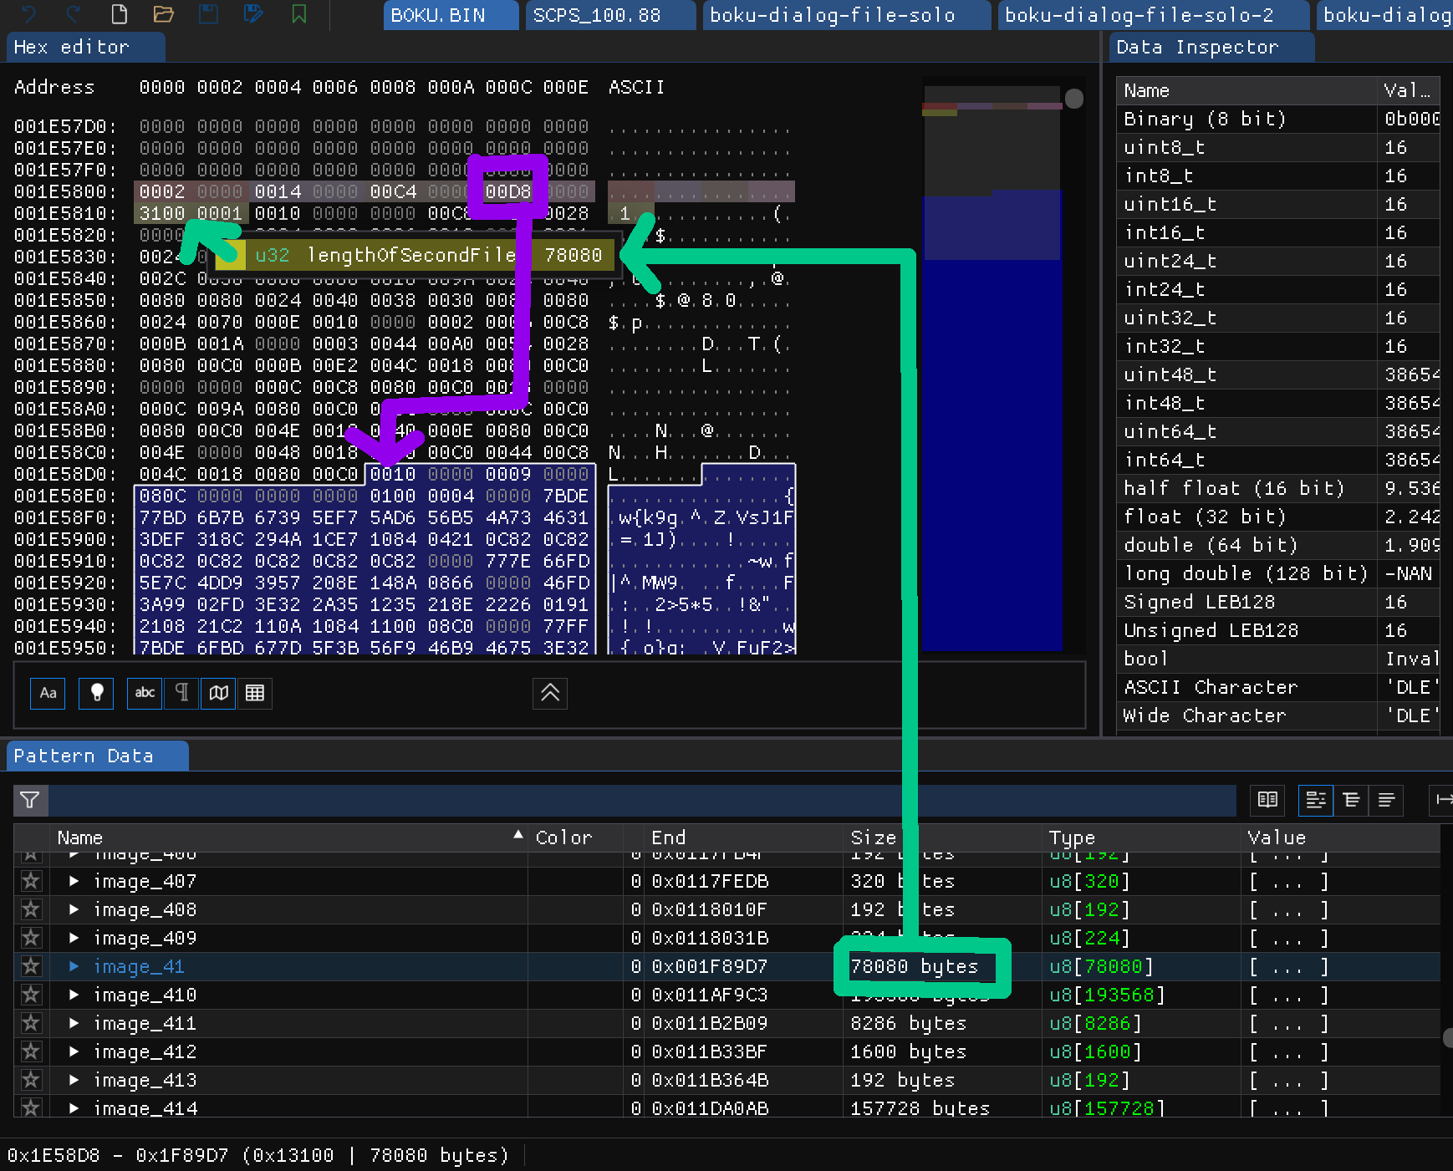This screenshot has width=1453, height=1171.
Task: Add a bookmark using the green flag icon
Action: (299, 13)
